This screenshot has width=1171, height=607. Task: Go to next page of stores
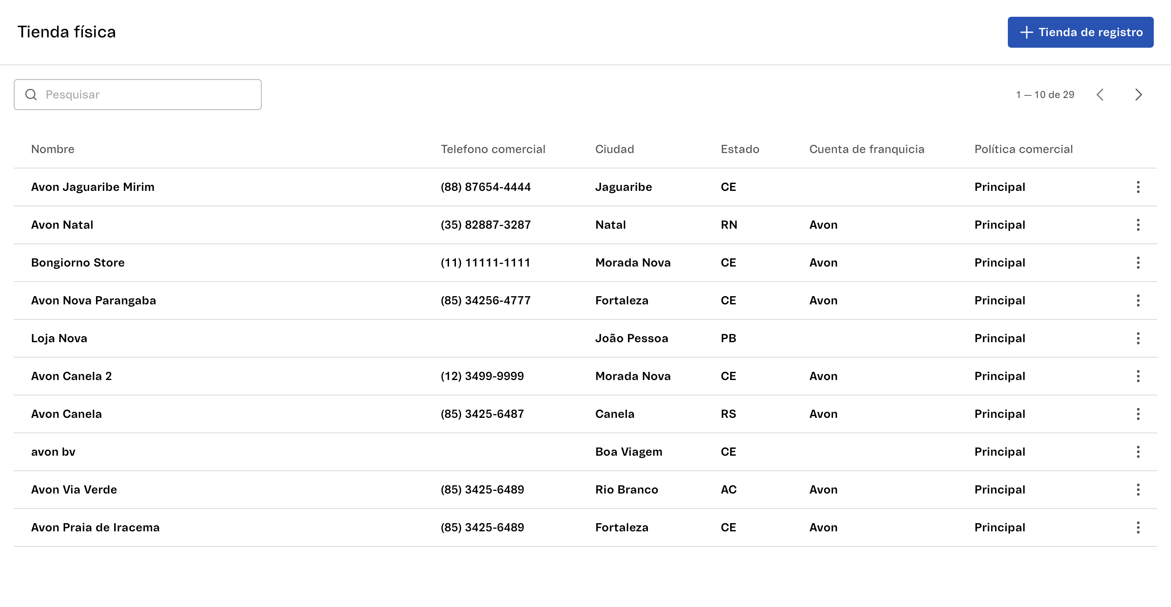tap(1138, 95)
